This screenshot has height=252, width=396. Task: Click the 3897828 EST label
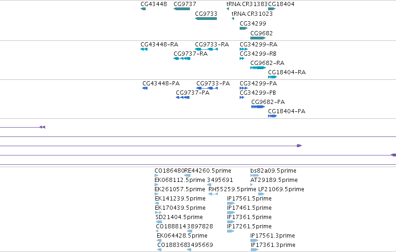pos(200,226)
